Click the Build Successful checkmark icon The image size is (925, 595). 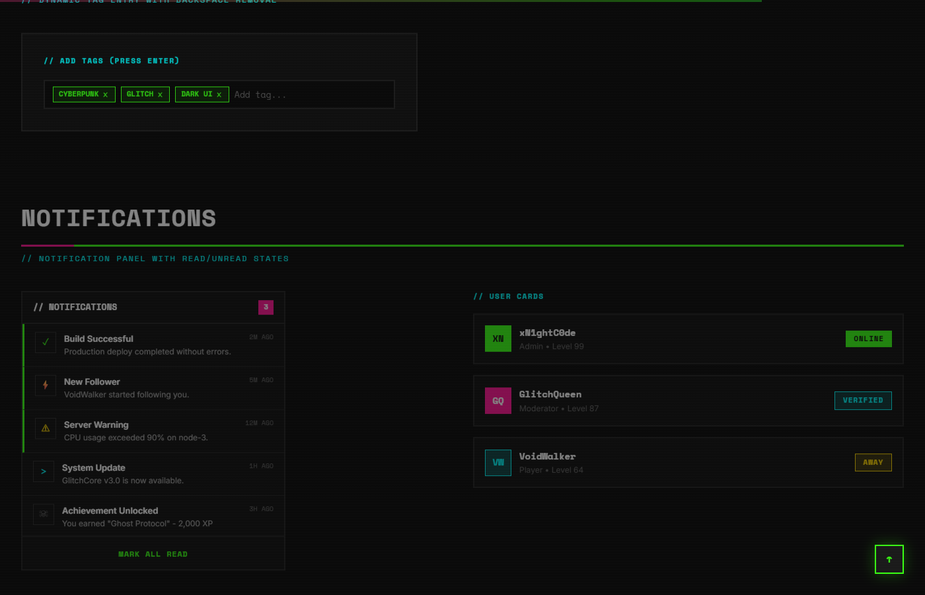46,342
